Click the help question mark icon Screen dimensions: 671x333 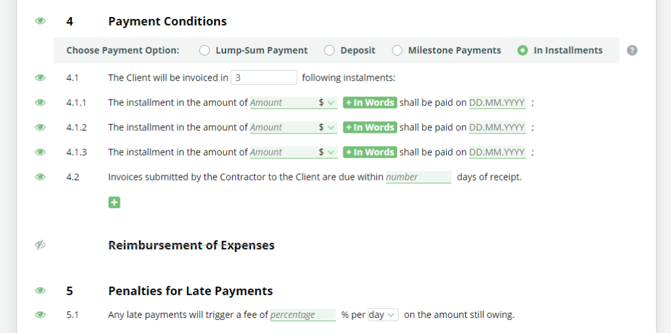coord(632,50)
